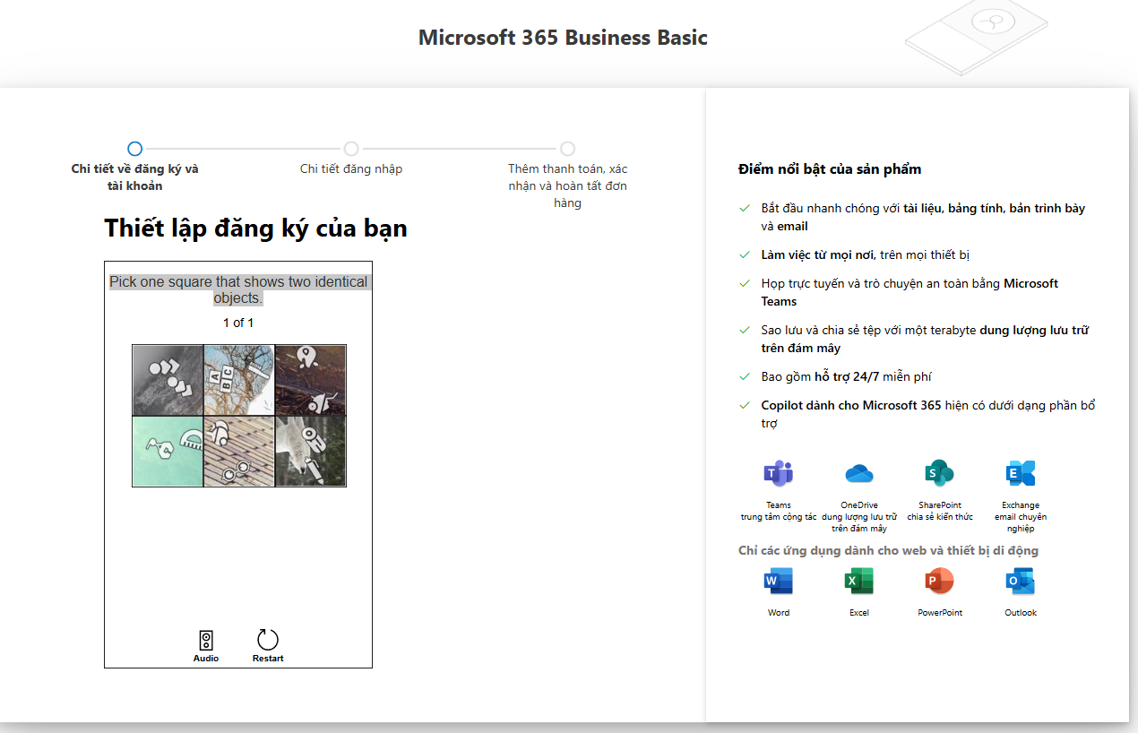
Task: Click the 'Microsoft 365 Business Basic' title
Action: coord(563,38)
